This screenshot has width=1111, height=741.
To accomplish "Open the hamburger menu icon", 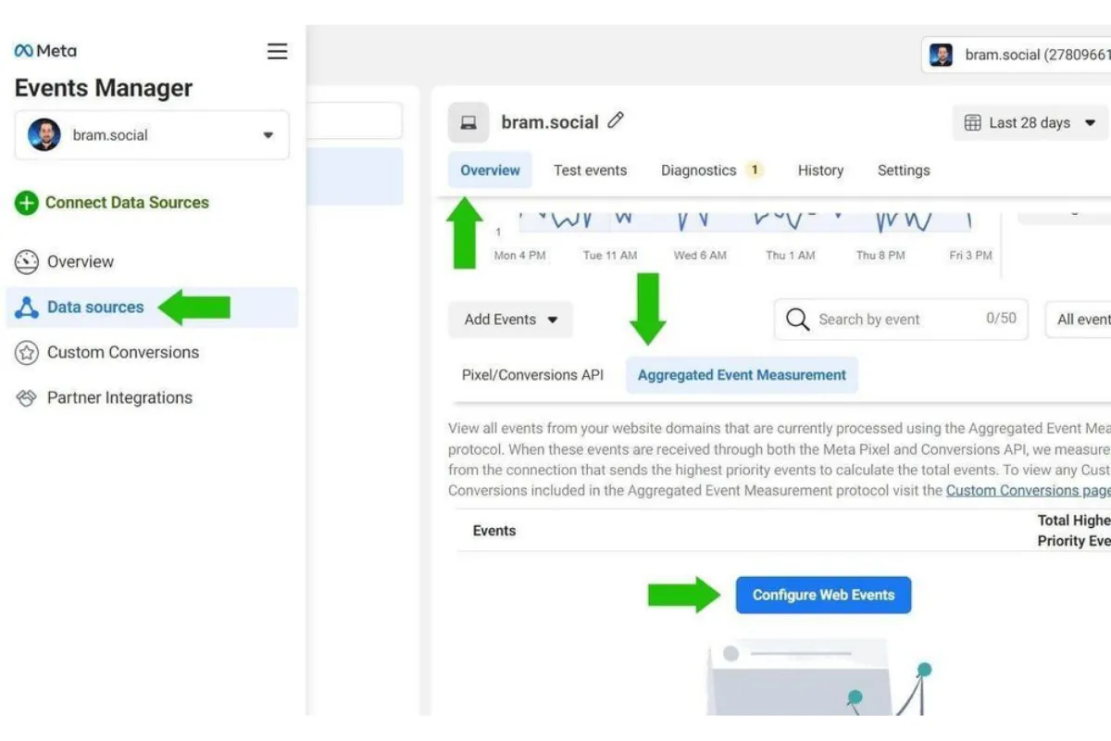I will point(277,51).
